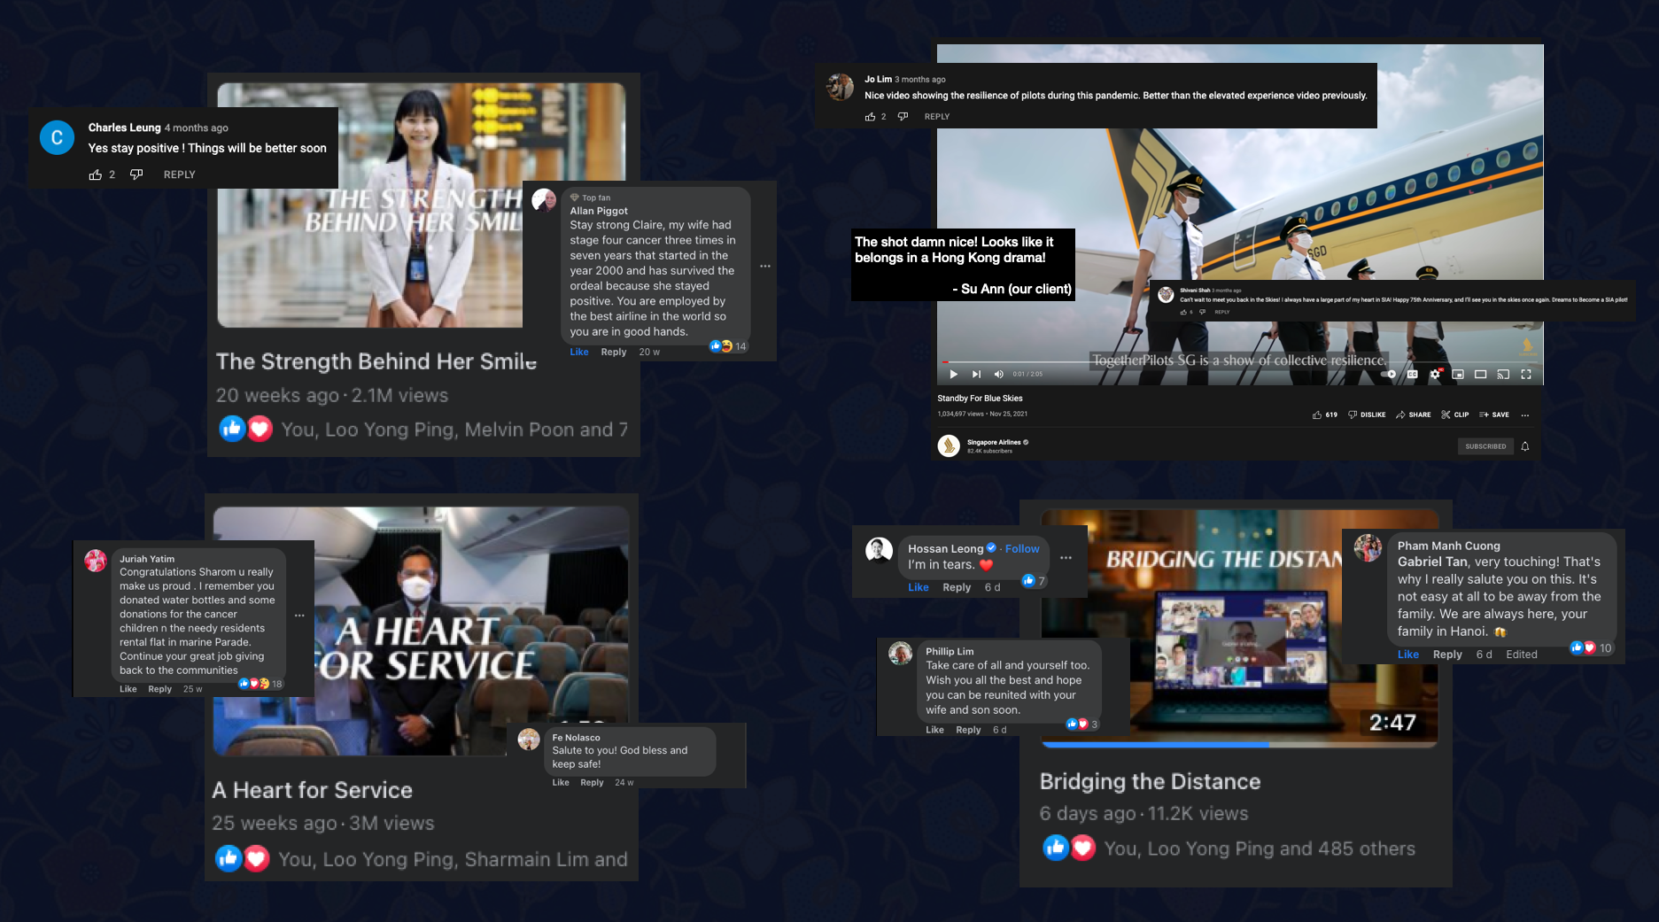Viewport: 1659px width, 922px height.
Task: Click the notification bell for Singapore Airlines
Action: (x=1525, y=446)
